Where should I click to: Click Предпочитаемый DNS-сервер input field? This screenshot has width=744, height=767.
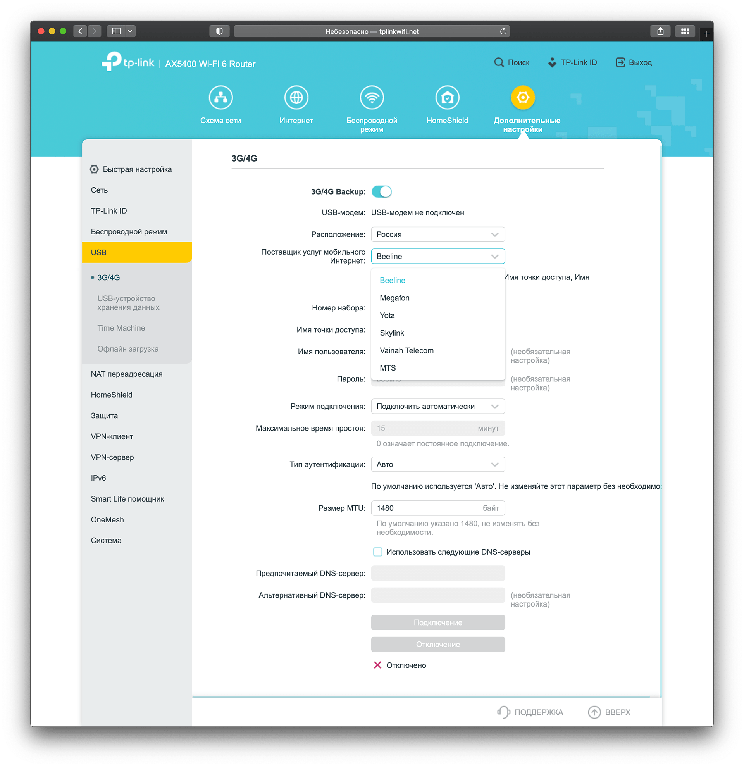pos(438,573)
